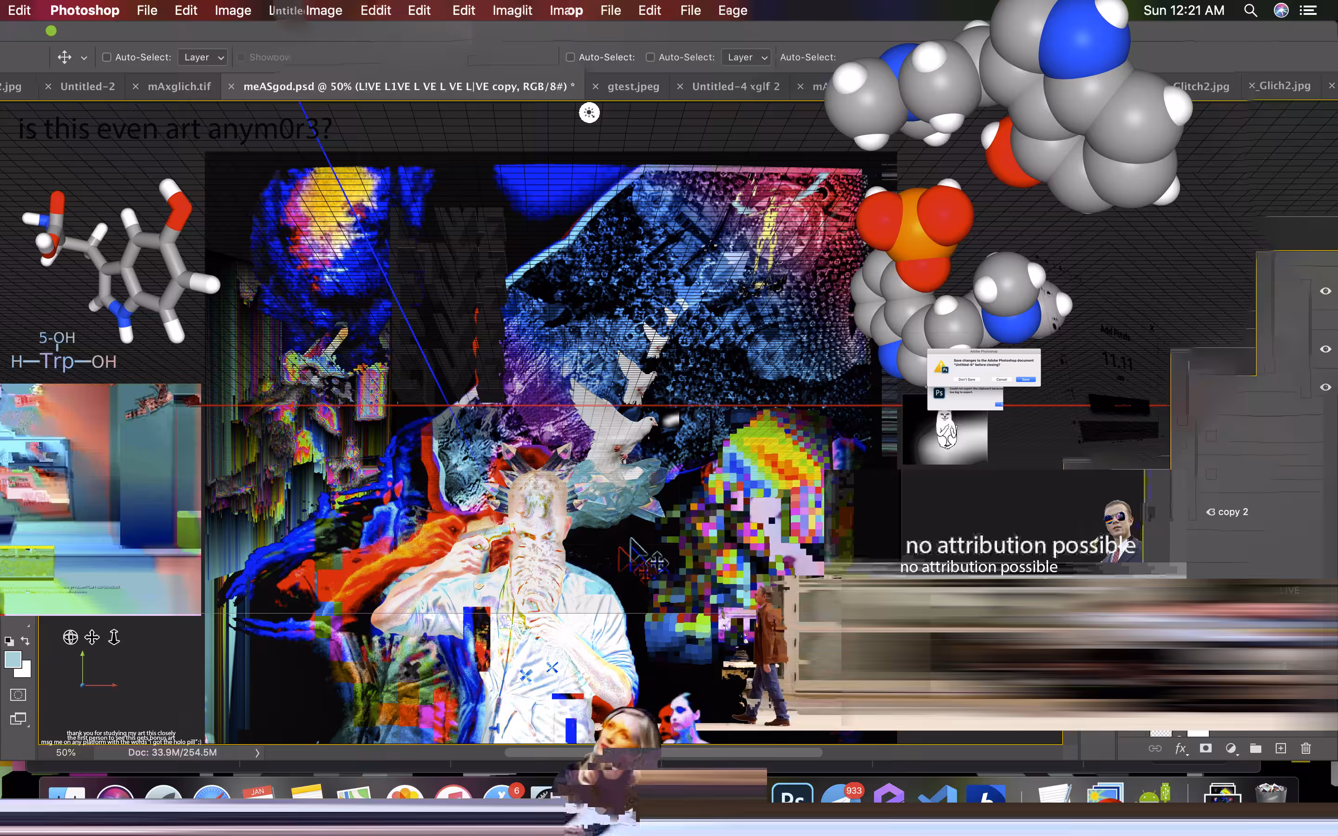Open the Eddit menu
This screenshot has height=836, width=1338.
click(375, 11)
